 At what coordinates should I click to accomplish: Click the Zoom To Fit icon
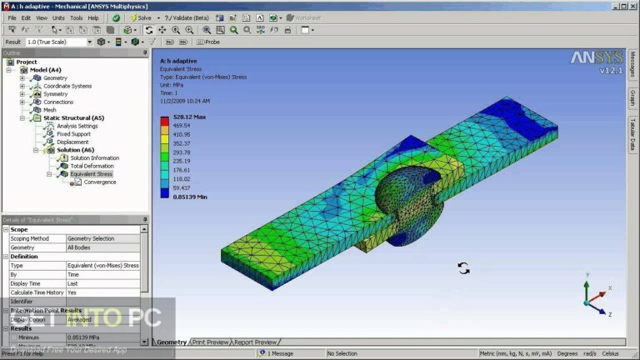(207, 30)
